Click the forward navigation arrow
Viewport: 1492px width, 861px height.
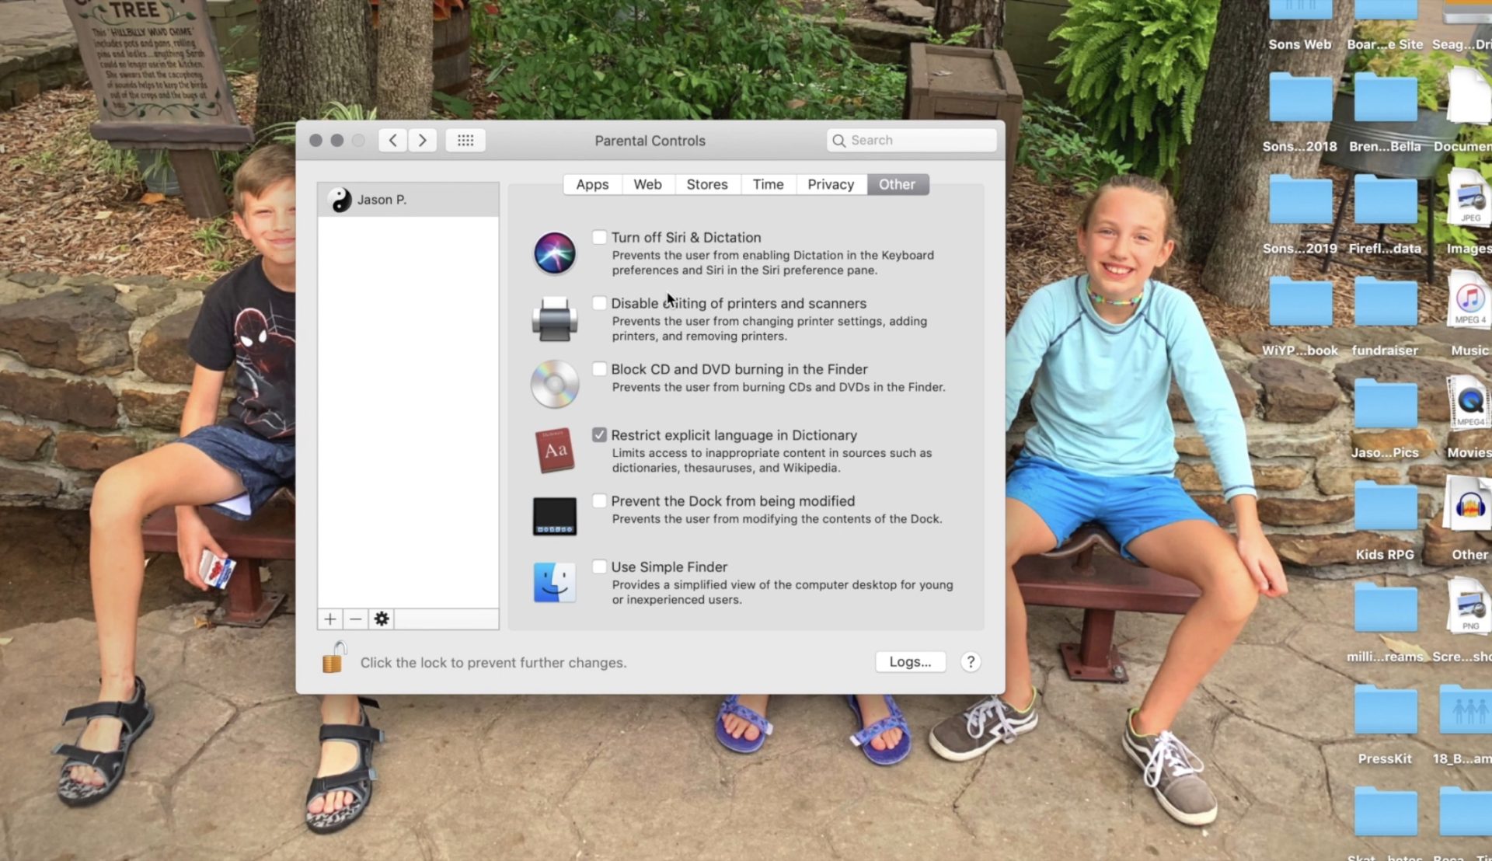tap(423, 141)
